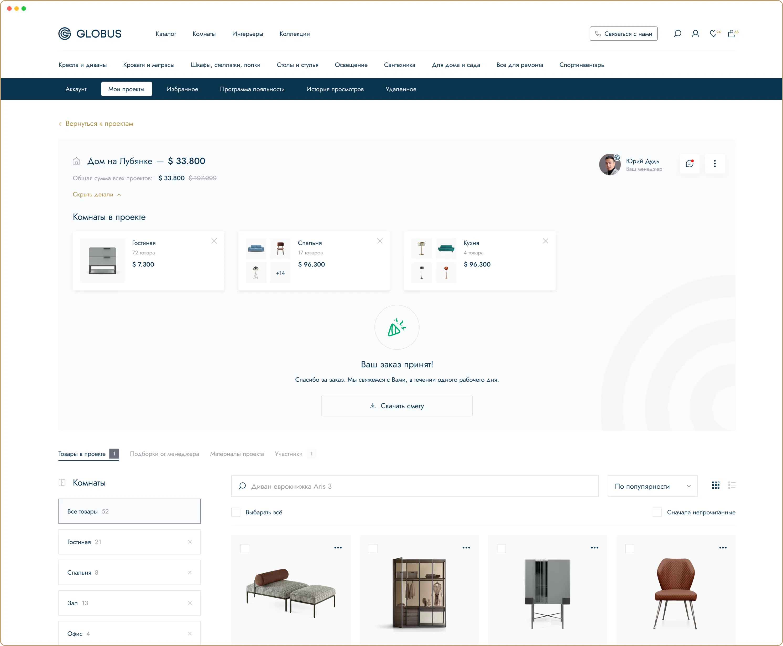
Task: Open the account profile icon
Action: click(x=696, y=34)
